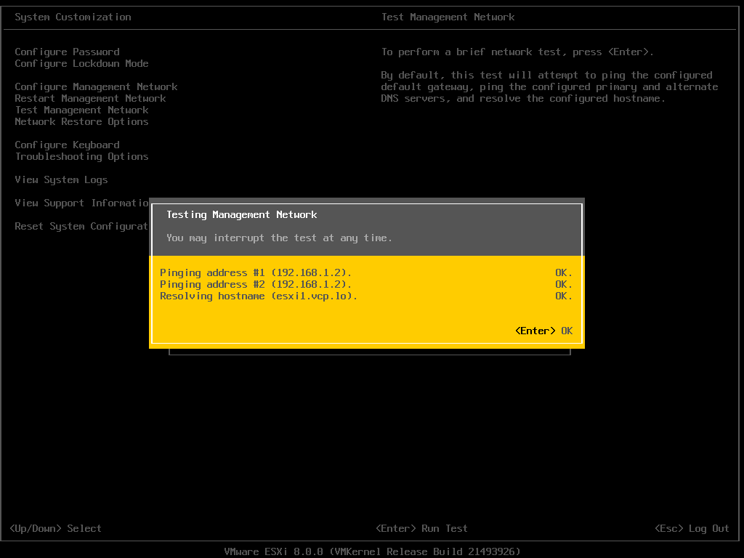Open Network Restore Options
This screenshot has width=744, height=558.
click(x=81, y=121)
